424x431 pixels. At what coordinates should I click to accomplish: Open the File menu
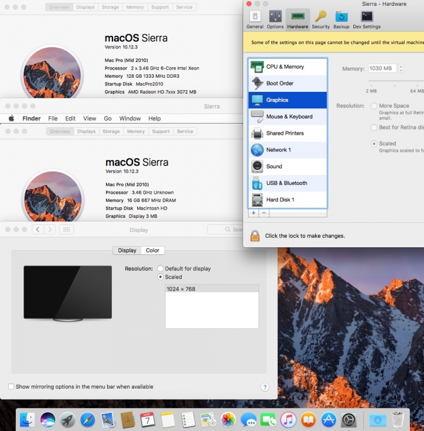pyautogui.click(x=53, y=118)
